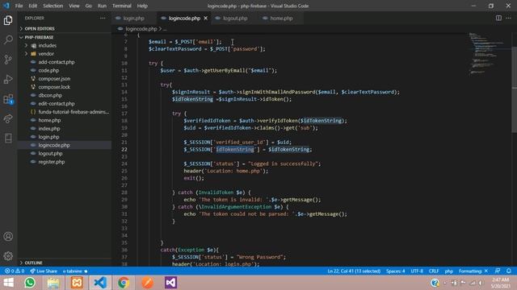Open logout.php in the explorer tree

[x=65, y=154]
